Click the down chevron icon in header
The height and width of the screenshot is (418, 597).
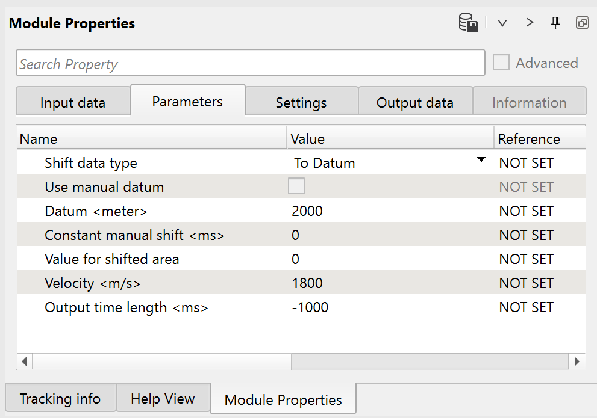[x=502, y=23]
